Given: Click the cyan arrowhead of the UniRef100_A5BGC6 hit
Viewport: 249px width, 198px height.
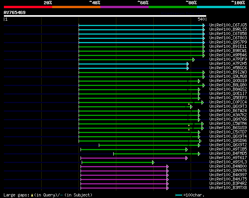Looking at the screenshot, I should 188,68.
